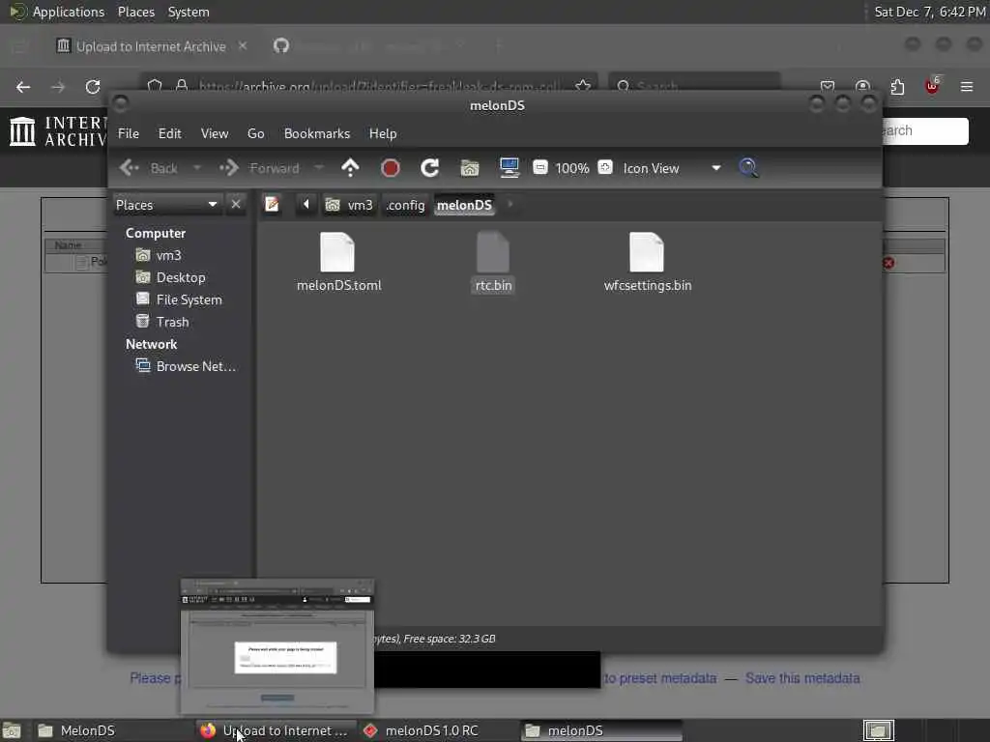Viewport: 990px width, 742px height.
Task: Open Forward history dropdown arrow
Action: click(319, 168)
